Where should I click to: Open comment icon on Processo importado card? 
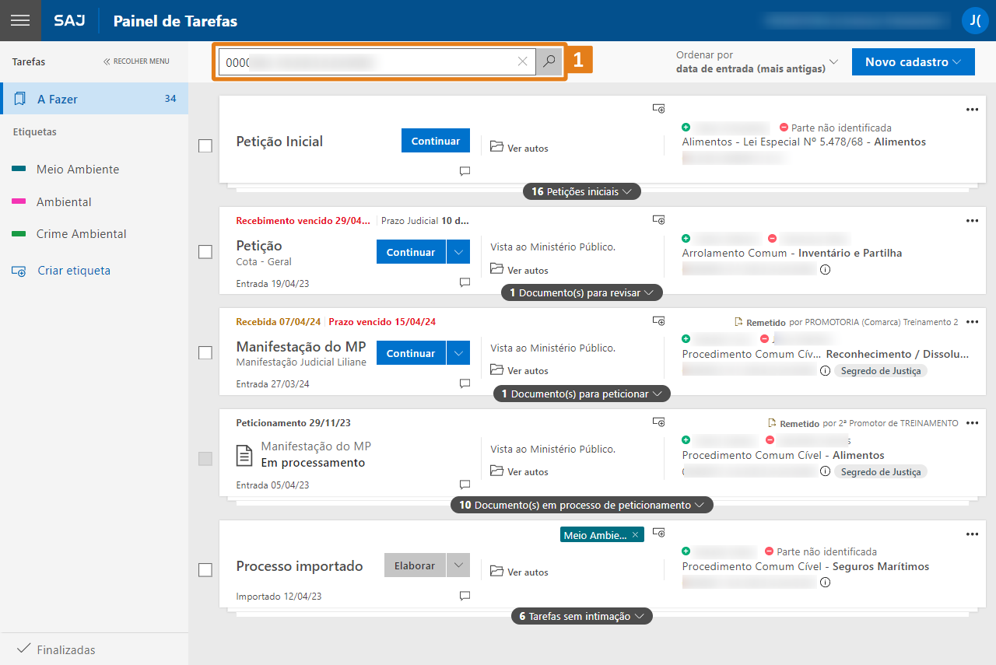(x=465, y=596)
